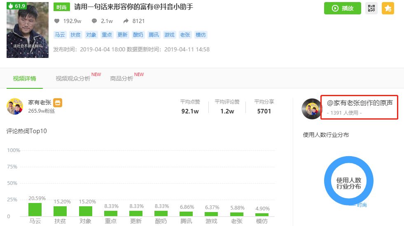Select the 扶贫 tag
Image resolution: width=404 pixels, height=226 pixels.
point(75,35)
